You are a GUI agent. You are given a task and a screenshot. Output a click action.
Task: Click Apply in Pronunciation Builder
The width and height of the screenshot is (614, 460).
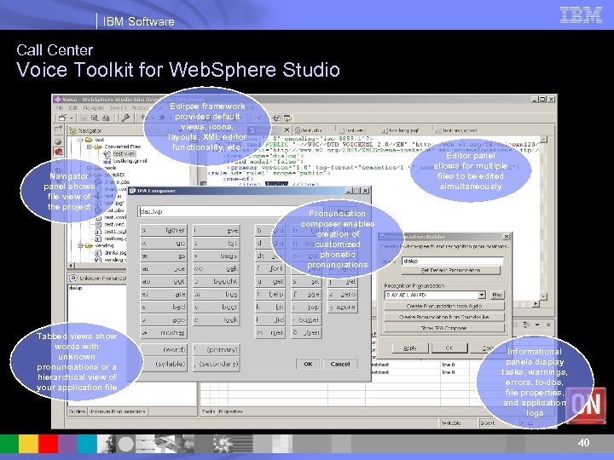(410, 348)
